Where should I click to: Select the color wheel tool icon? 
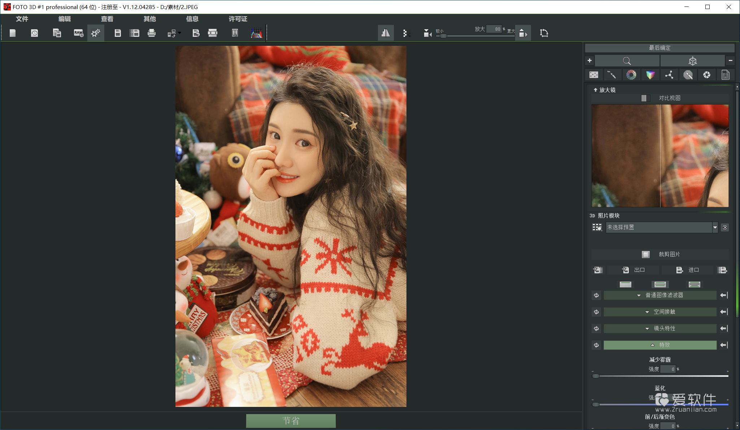tap(631, 75)
